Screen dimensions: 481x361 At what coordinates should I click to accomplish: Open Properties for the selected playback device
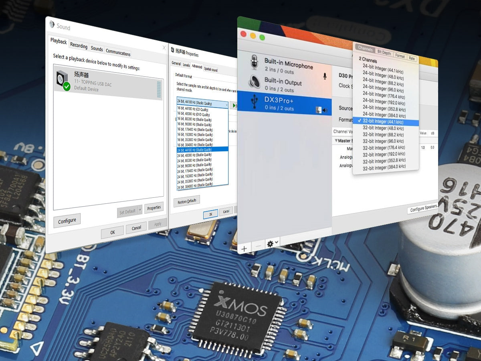tap(154, 207)
